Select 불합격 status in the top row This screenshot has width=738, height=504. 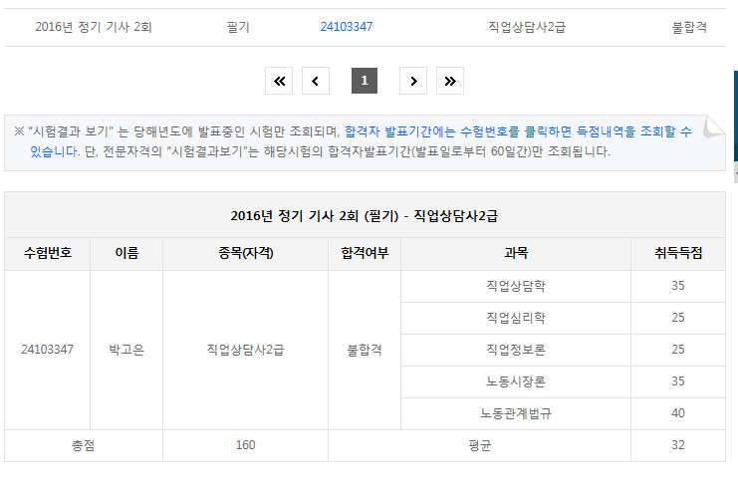point(689,27)
